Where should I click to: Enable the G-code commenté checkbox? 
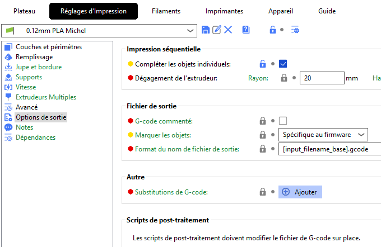point(283,121)
